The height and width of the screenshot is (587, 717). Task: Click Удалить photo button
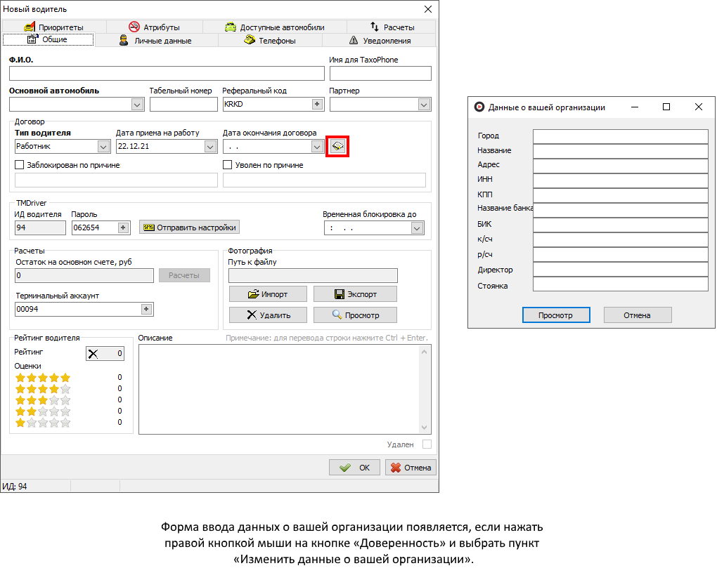(267, 315)
